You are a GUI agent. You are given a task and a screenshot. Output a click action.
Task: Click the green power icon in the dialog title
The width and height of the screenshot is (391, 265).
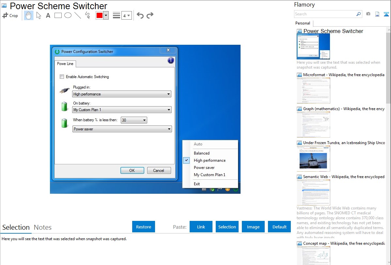[x=57, y=52]
